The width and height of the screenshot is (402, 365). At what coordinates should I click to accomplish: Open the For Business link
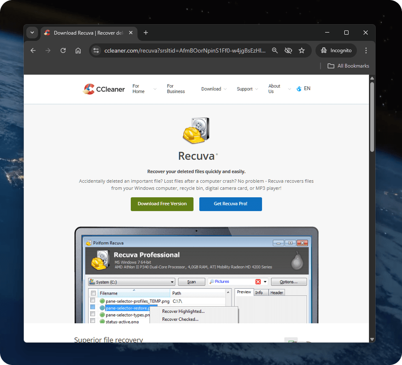tap(176, 89)
